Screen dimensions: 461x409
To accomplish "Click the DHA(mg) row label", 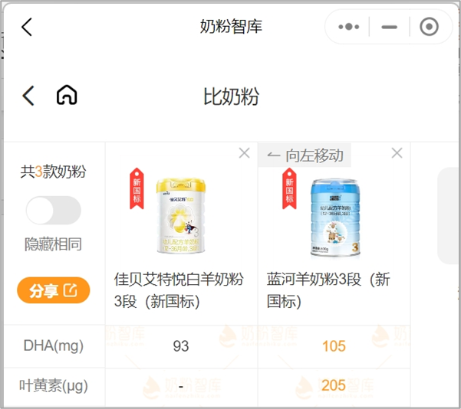I will point(54,345).
